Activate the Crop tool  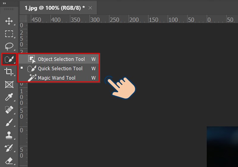pos(9,72)
